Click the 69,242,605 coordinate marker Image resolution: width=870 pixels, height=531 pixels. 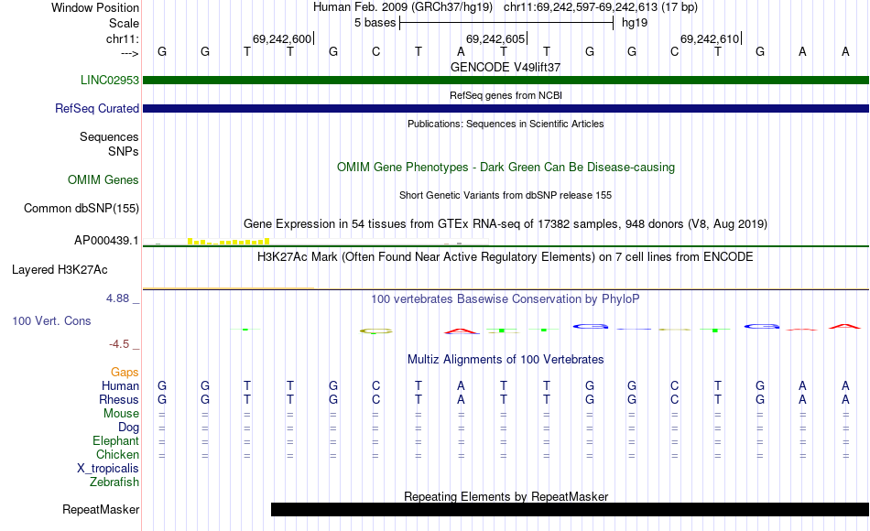point(495,38)
